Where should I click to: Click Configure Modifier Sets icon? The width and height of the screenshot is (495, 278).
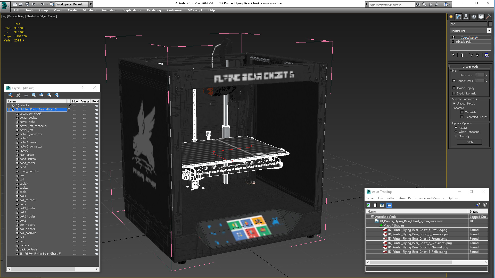point(486,55)
